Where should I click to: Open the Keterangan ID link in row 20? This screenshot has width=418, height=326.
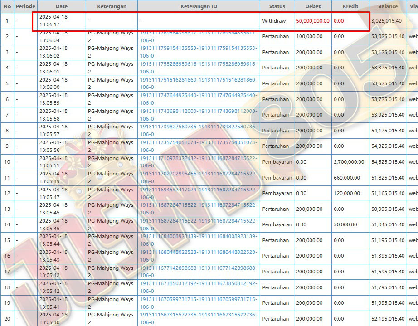coord(198,318)
